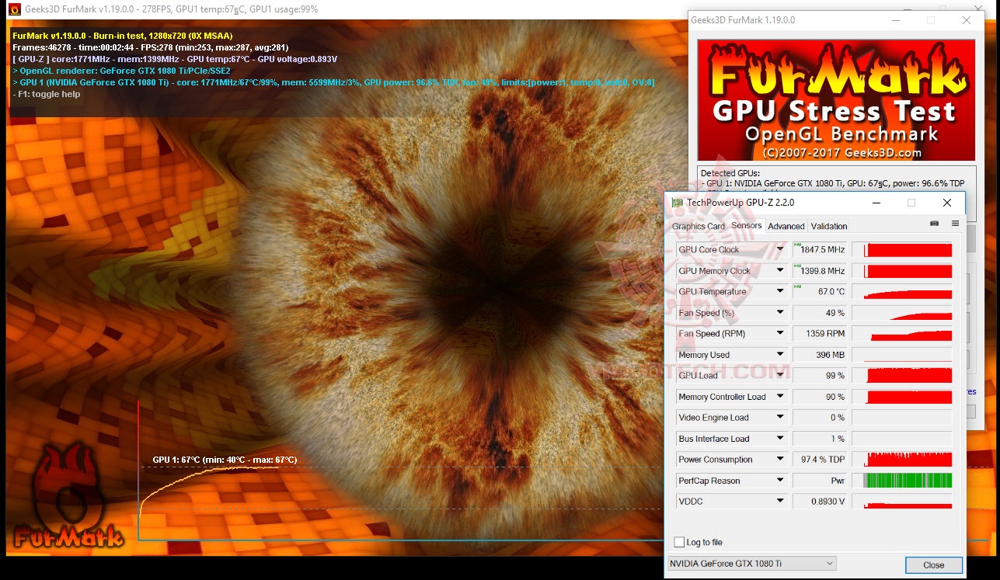Switch to the Advanced tab
This screenshot has width=1000, height=580.
click(786, 226)
